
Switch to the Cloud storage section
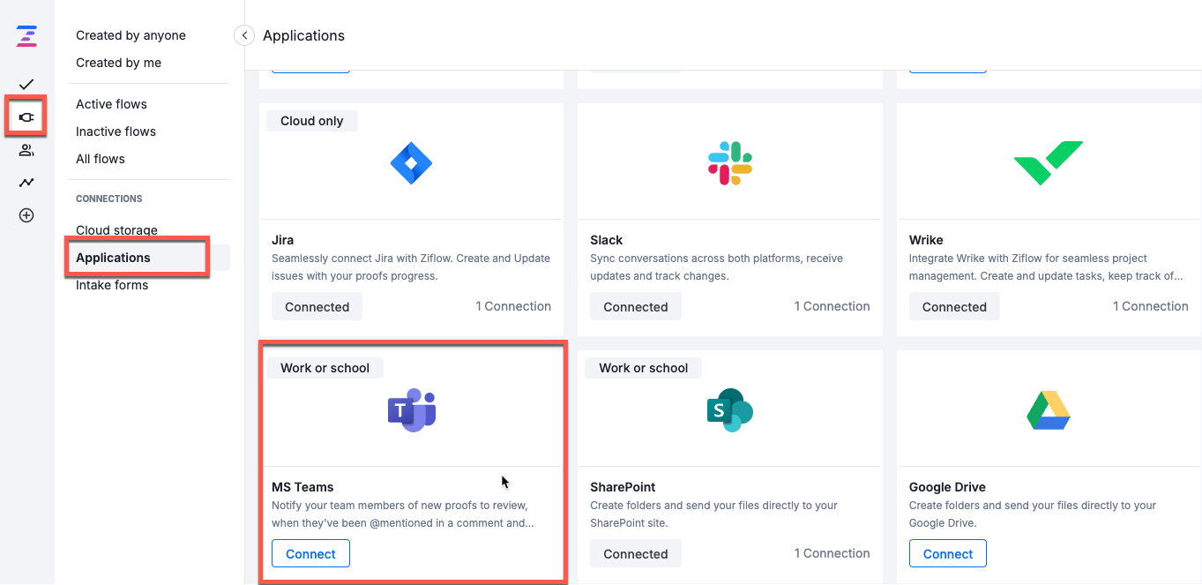[116, 229]
